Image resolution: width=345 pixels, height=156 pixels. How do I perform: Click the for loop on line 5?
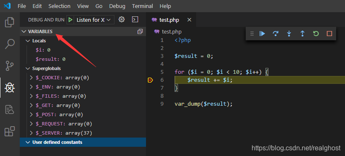[x=222, y=72]
